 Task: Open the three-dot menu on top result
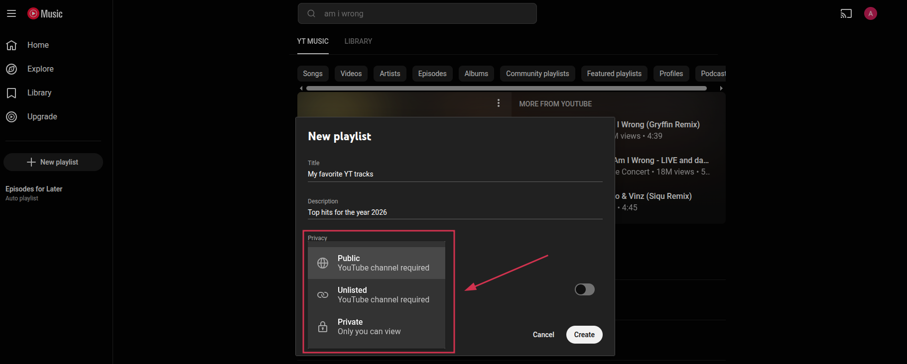pyautogui.click(x=498, y=103)
